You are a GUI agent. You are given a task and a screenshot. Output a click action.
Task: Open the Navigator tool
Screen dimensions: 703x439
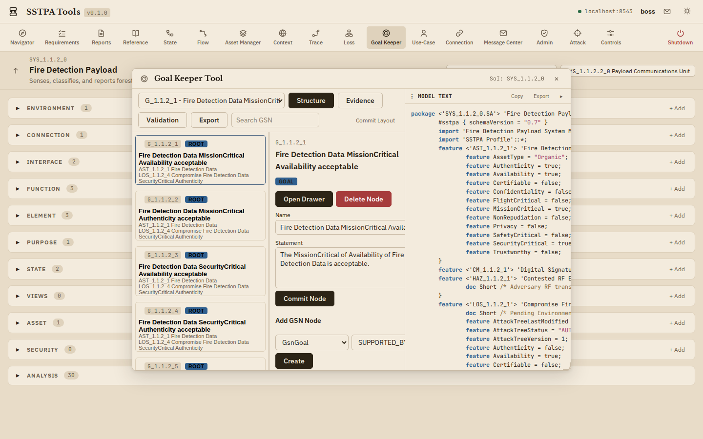coord(22,38)
